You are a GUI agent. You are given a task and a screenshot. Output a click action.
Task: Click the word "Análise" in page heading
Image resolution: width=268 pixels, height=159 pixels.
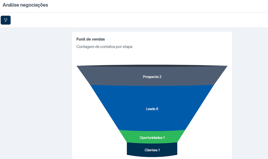(11, 5)
